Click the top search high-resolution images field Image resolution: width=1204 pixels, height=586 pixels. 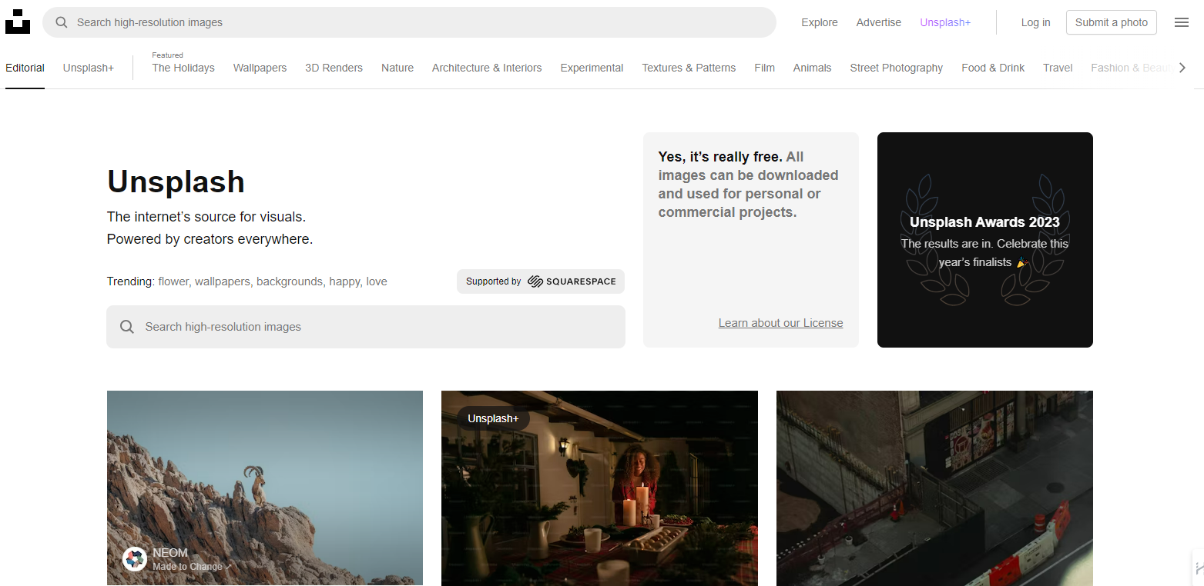(409, 22)
